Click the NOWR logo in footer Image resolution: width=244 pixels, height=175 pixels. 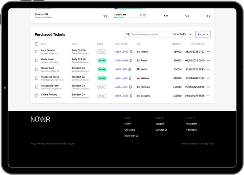41,119
